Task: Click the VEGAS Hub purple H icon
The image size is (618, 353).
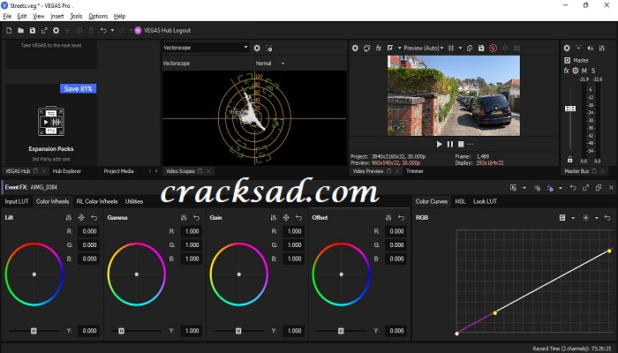Action: [138, 30]
